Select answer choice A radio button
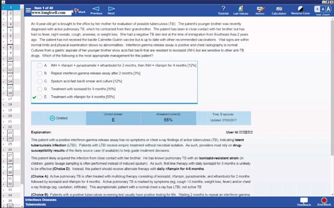 [40, 66]
